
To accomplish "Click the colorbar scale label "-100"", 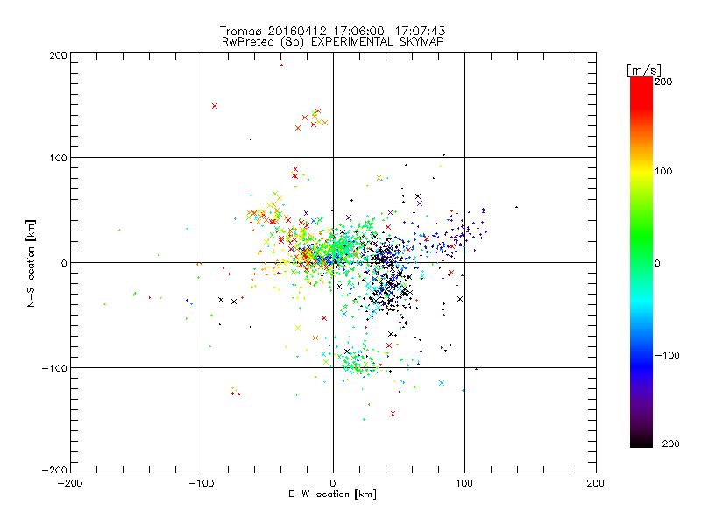I will pyautogui.click(x=668, y=355).
